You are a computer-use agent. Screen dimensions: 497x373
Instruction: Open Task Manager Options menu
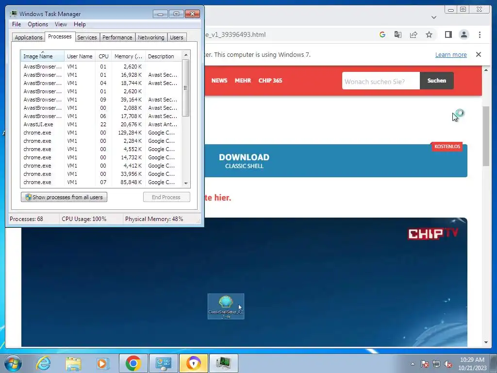click(x=38, y=24)
